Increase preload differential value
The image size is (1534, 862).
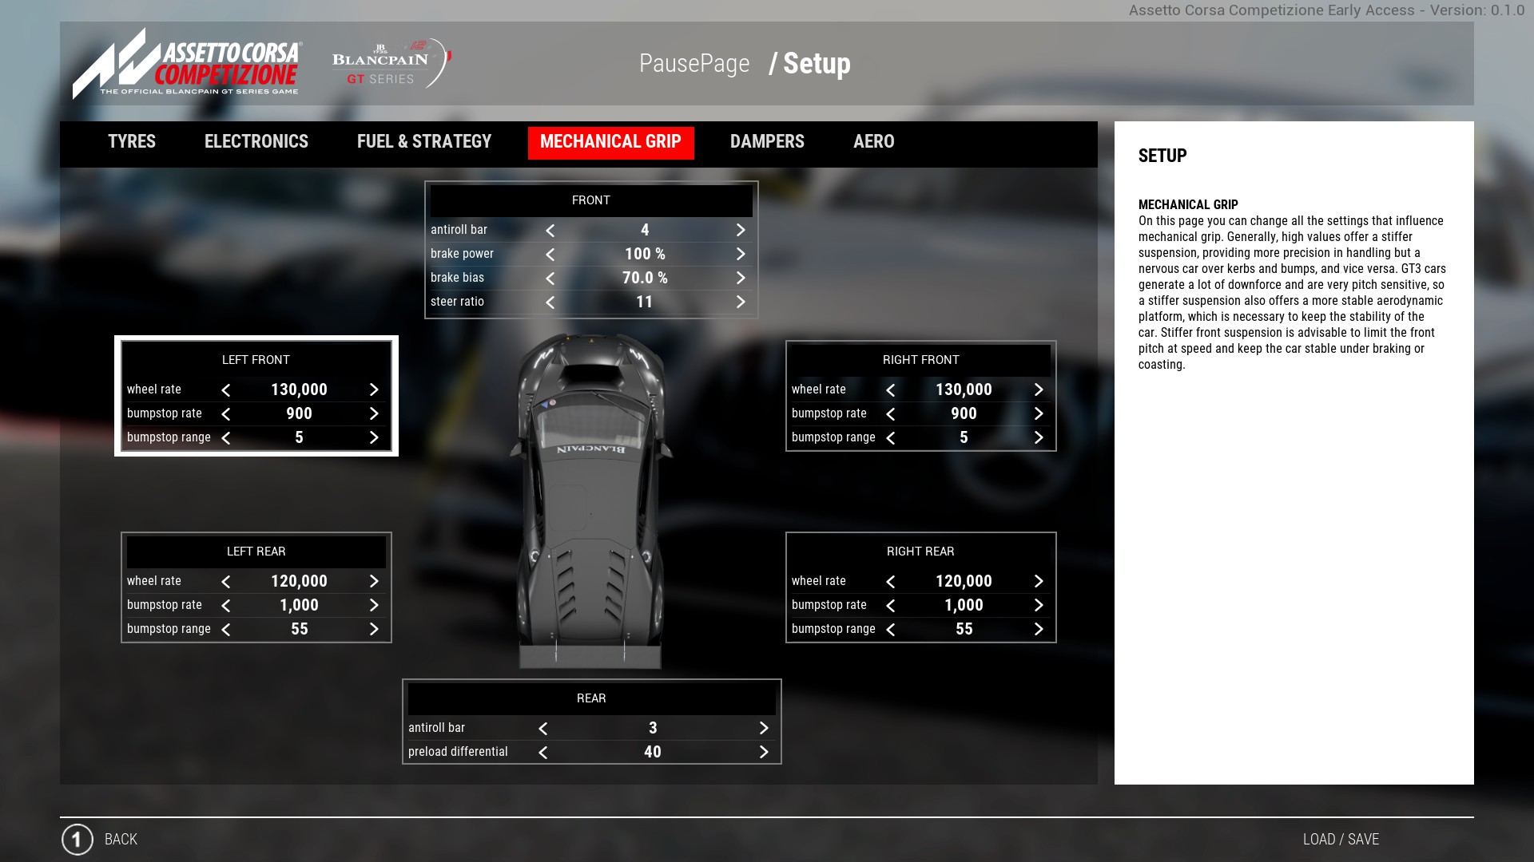tap(764, 752)
